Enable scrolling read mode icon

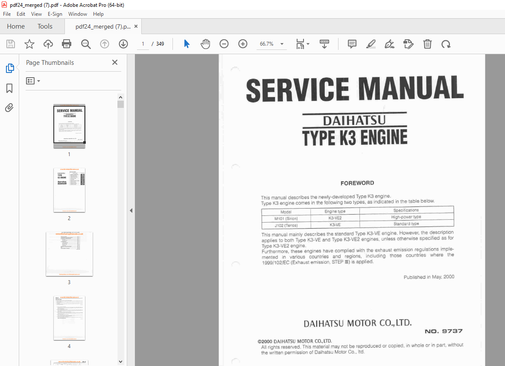[x=324, y=44]
